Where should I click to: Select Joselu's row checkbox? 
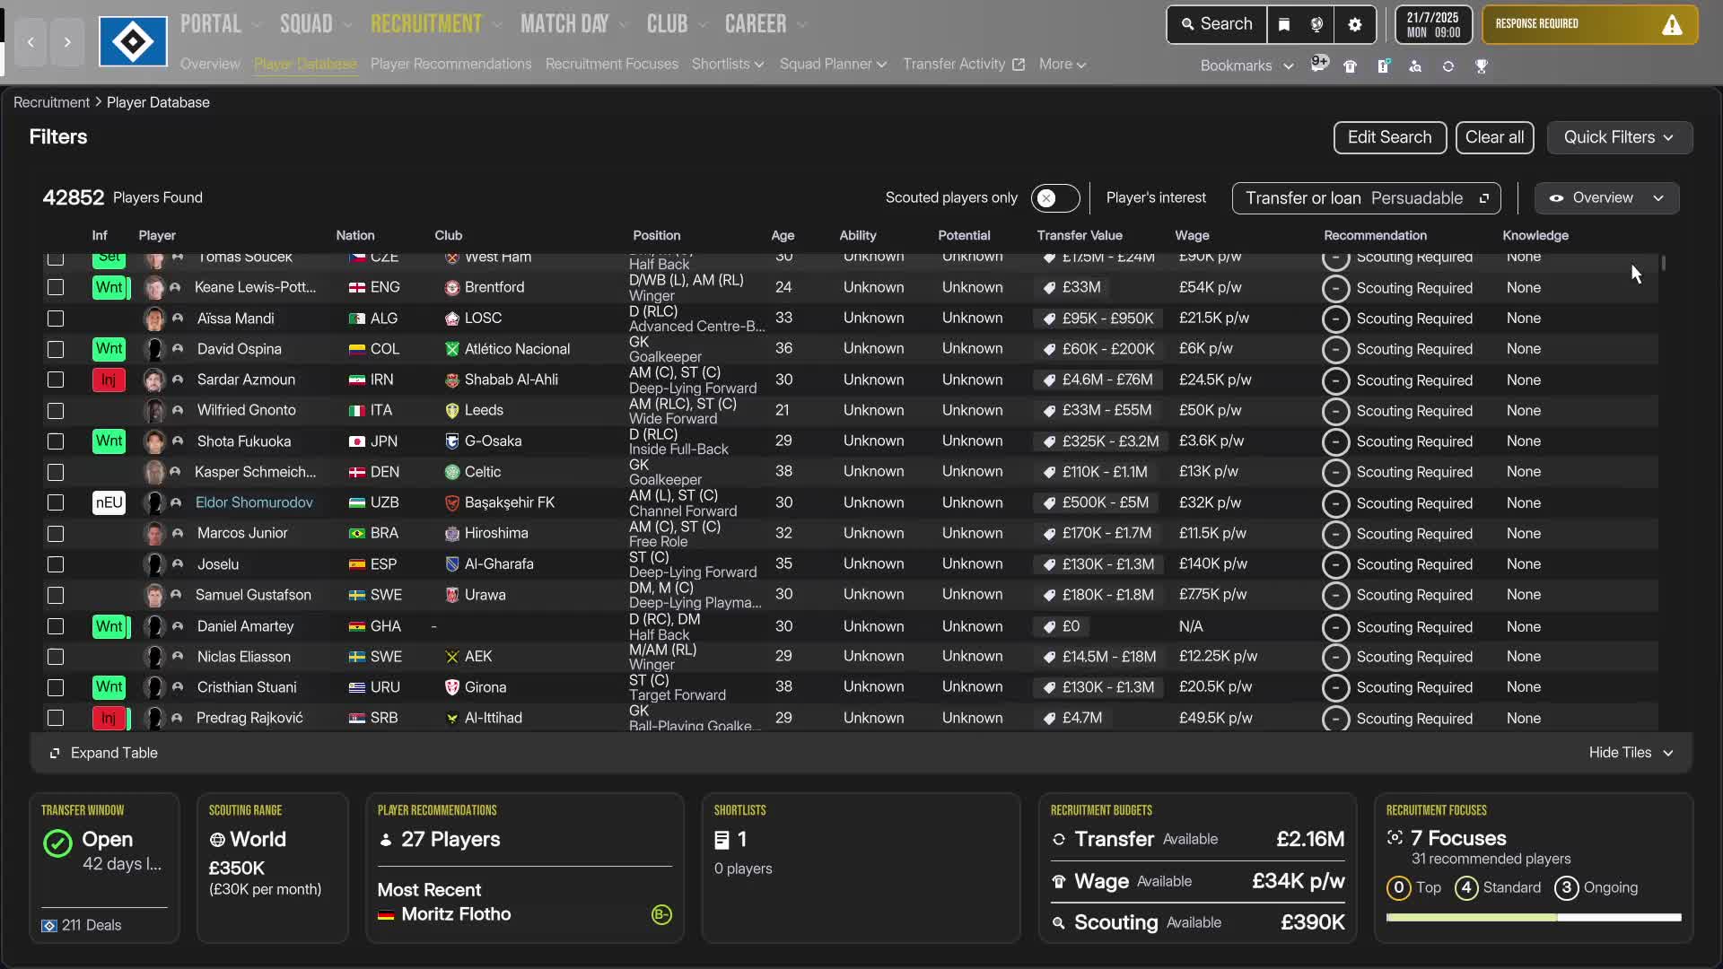[x=56, y=564]
